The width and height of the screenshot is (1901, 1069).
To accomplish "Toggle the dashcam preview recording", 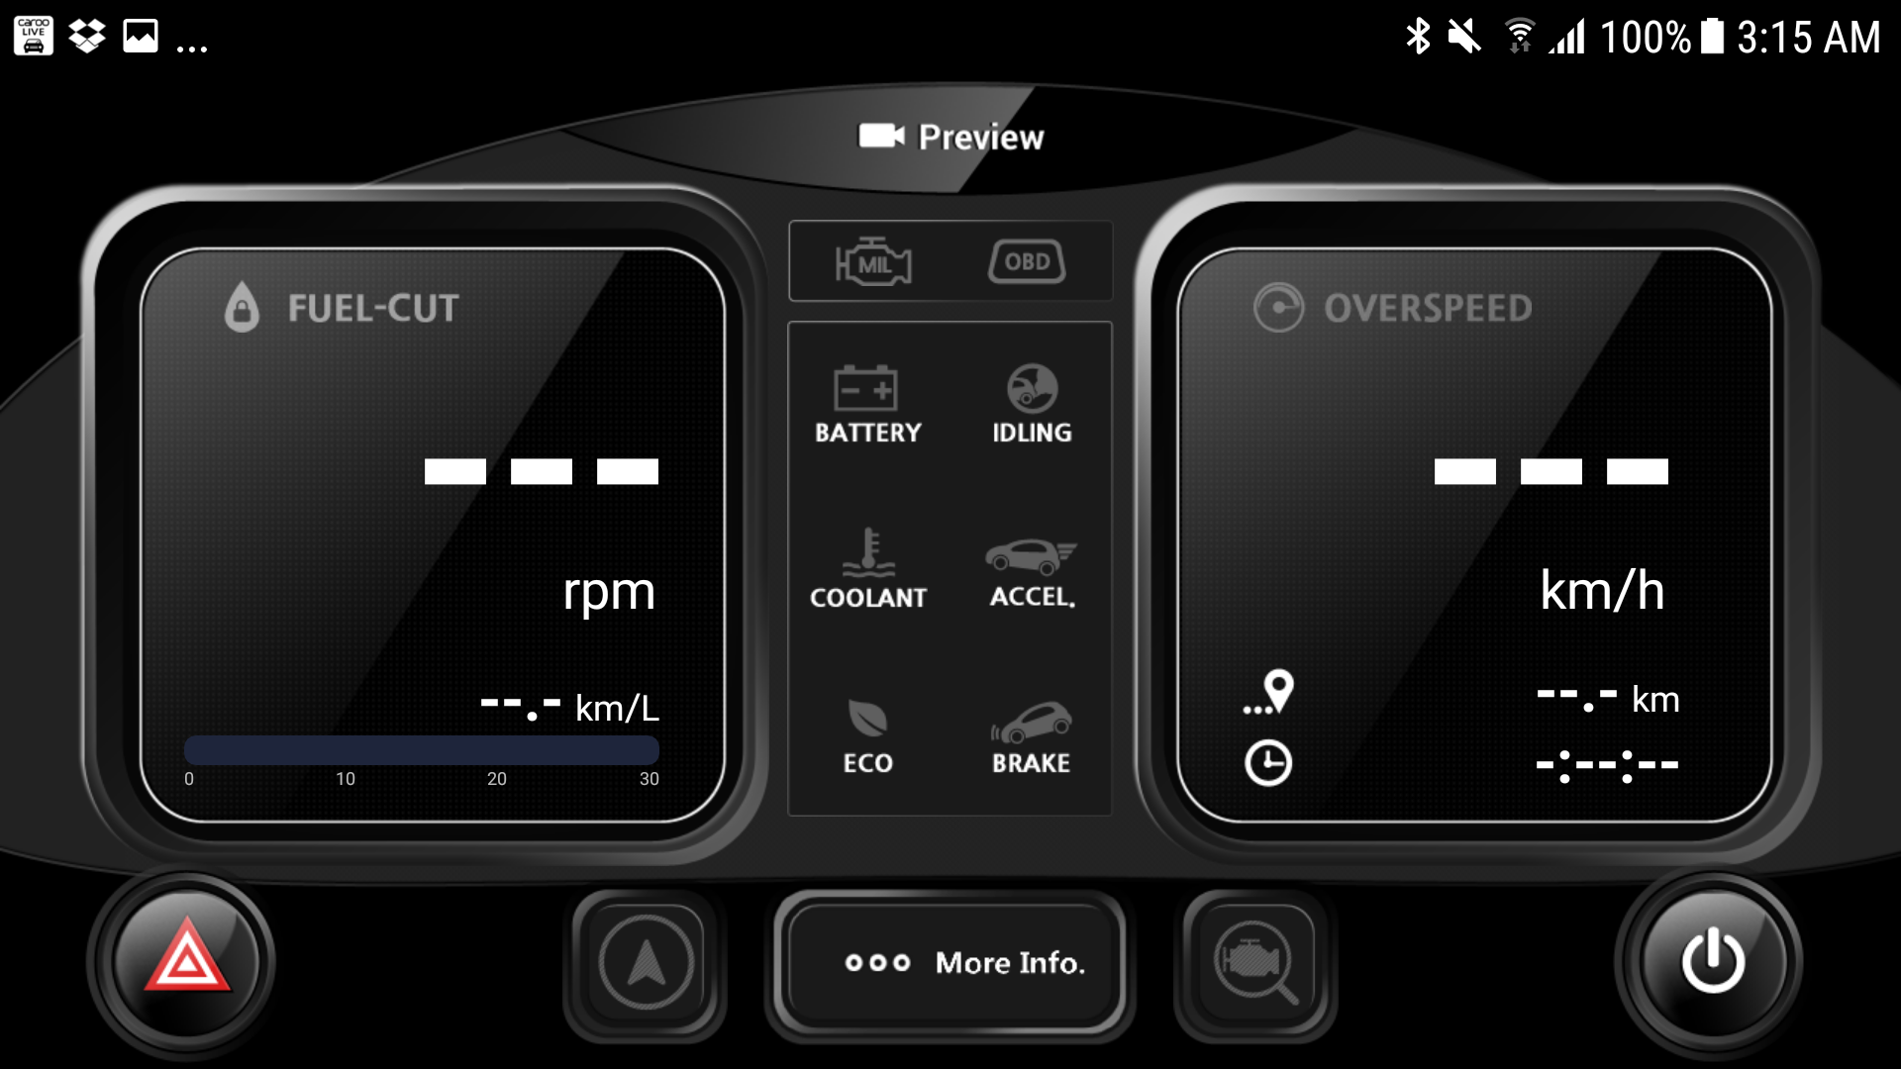I will pyautogui.click(x=950, y=136).
